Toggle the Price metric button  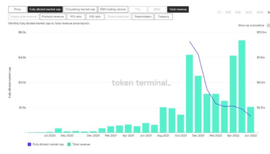[17, 9]
